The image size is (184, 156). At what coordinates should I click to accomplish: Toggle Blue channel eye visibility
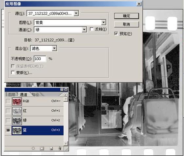8,130
